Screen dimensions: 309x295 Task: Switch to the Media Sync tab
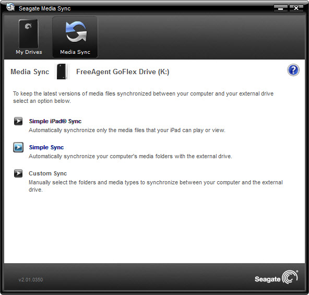(x=75, y=37)
